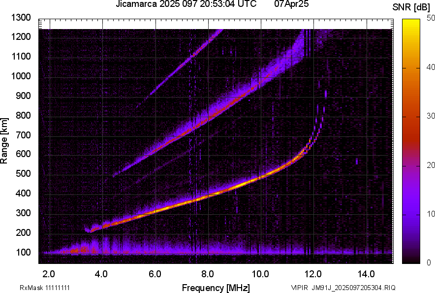
Task: Click the colorbar 50 dB label
Action: (431, 18)
